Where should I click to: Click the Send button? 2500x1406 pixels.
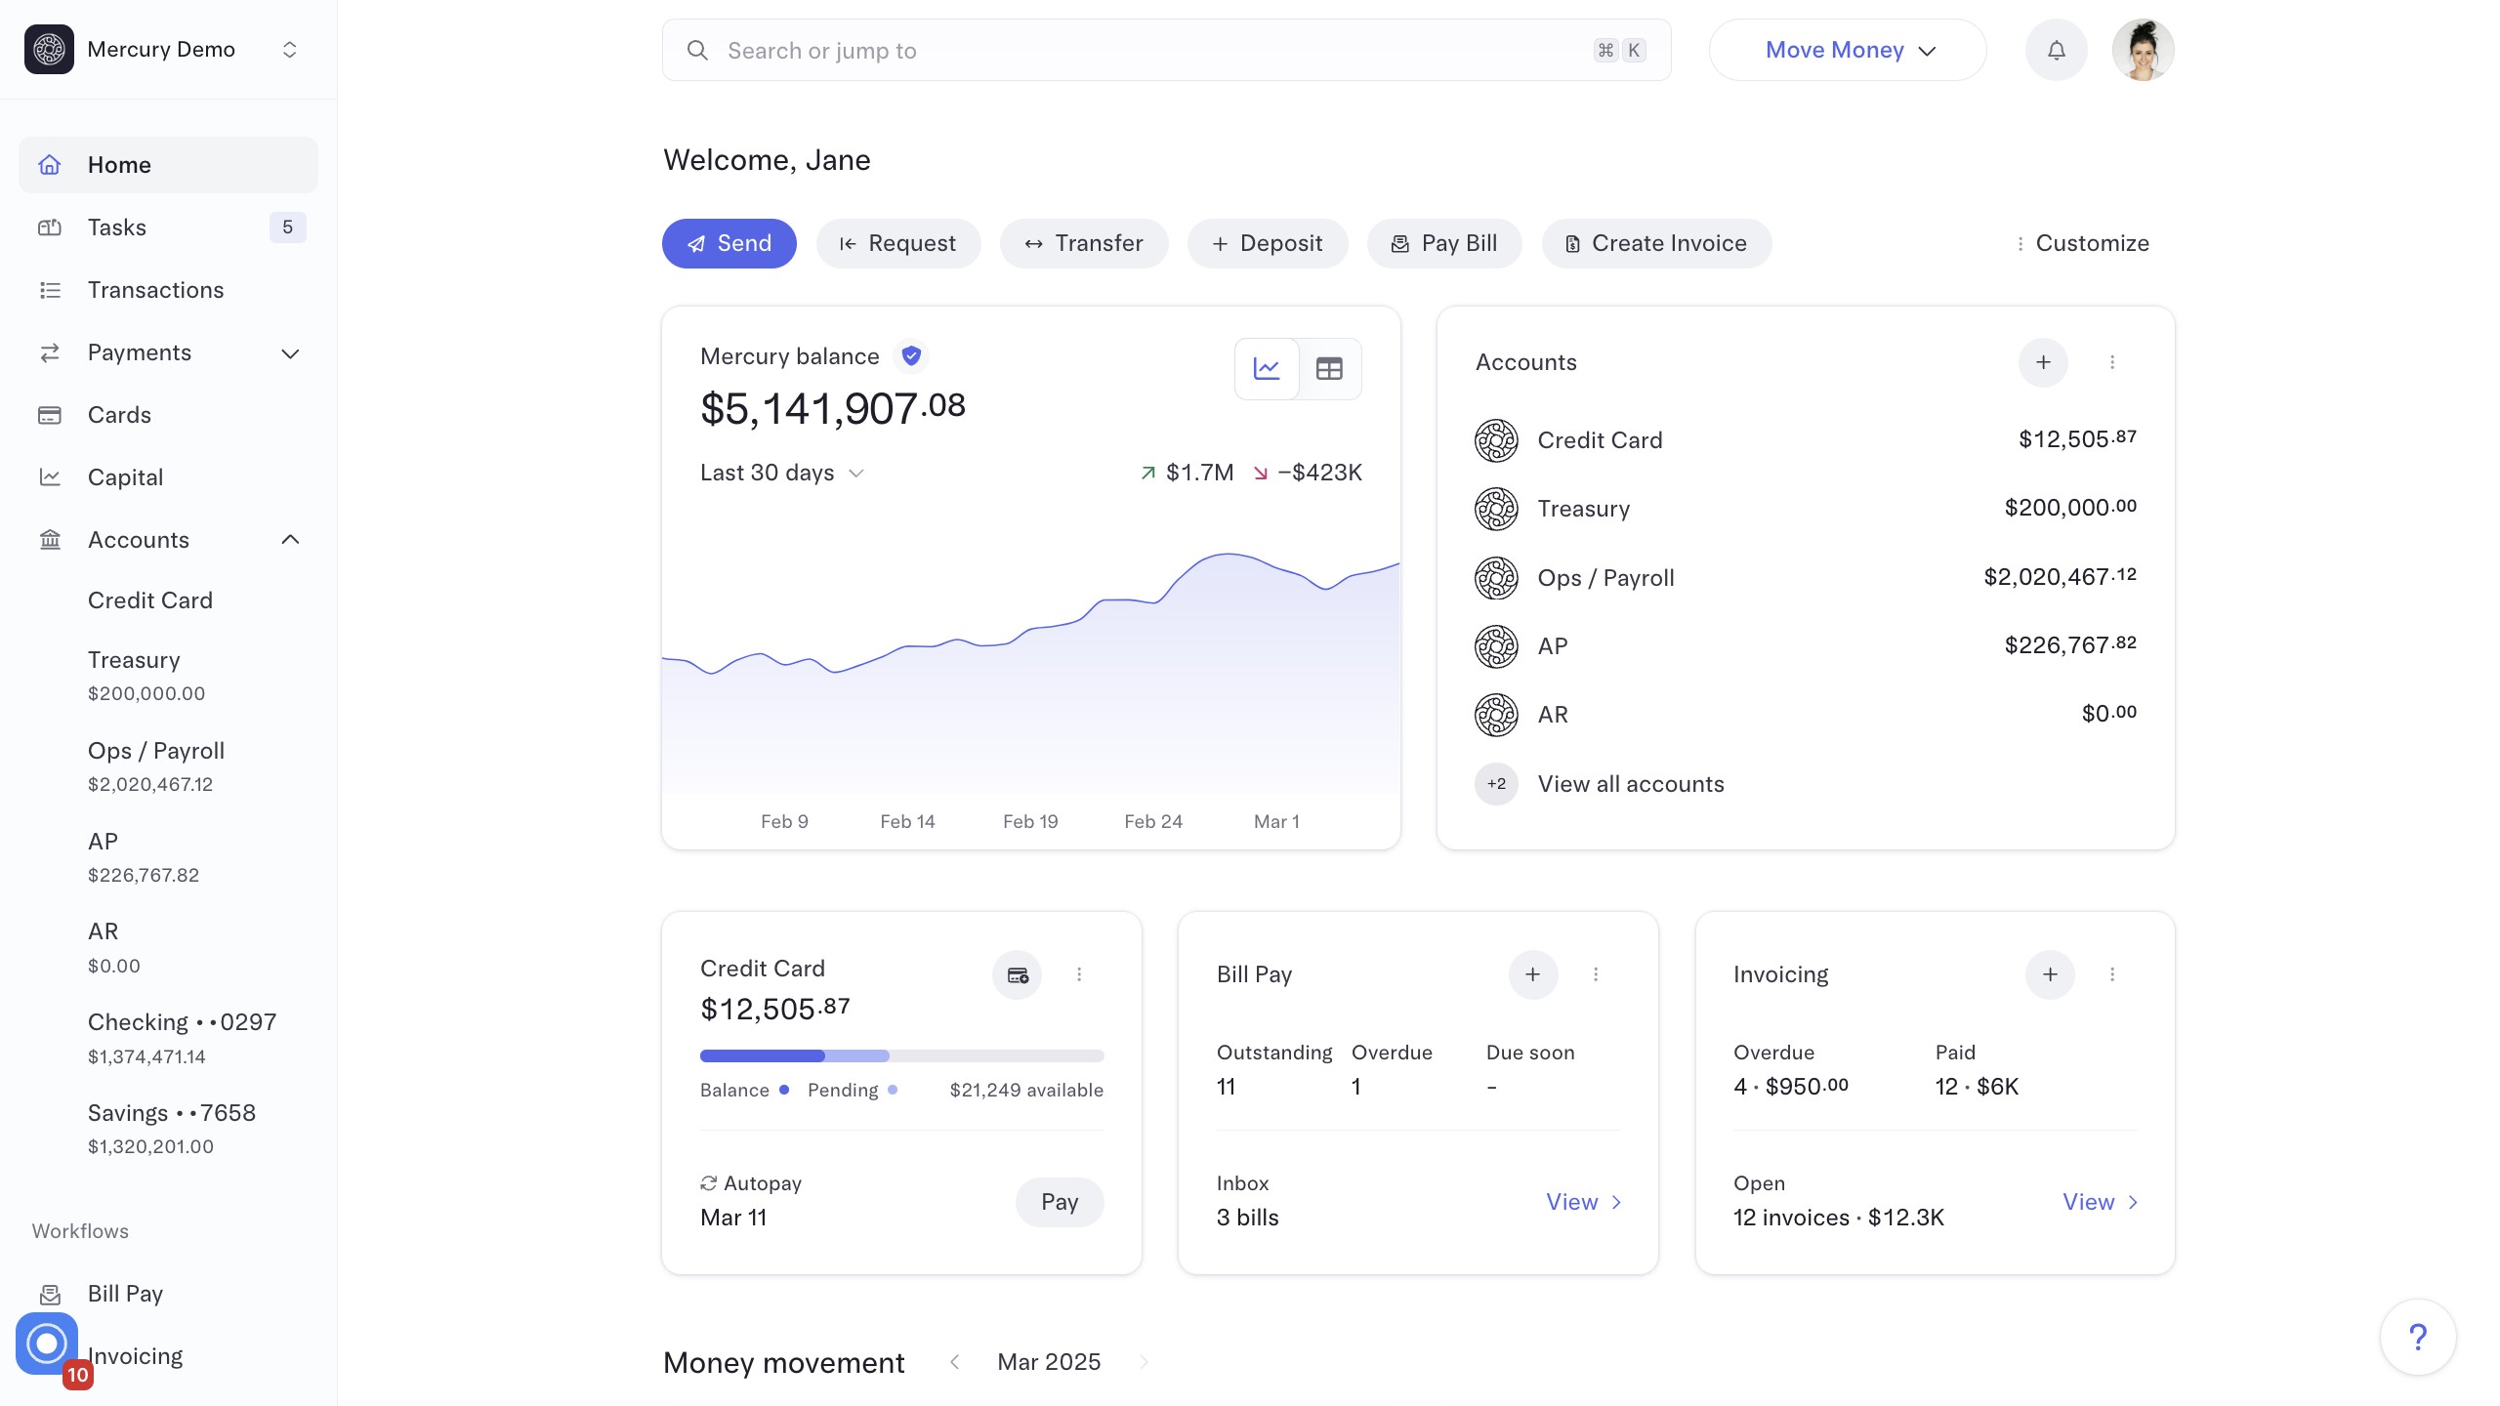[x=729, y=243]
